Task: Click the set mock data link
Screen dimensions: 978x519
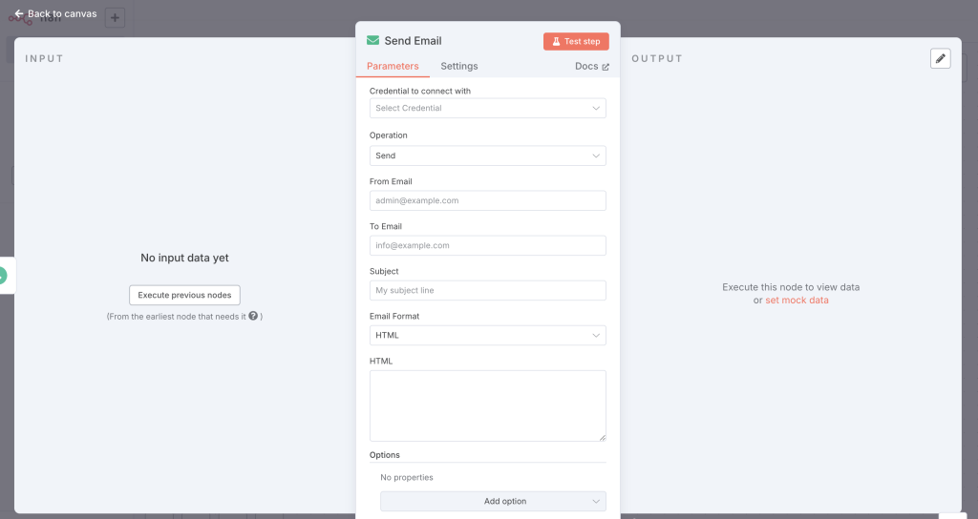Action: point(797,301)
